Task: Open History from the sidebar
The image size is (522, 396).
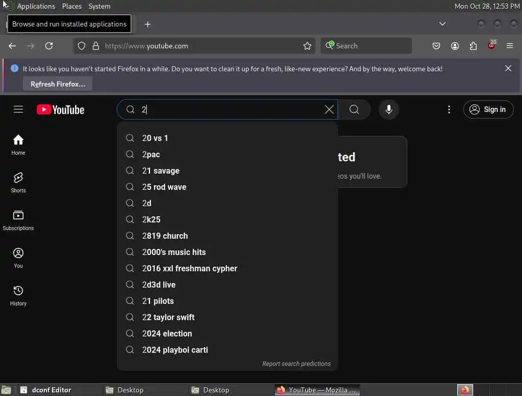Action: click(18, 296)
